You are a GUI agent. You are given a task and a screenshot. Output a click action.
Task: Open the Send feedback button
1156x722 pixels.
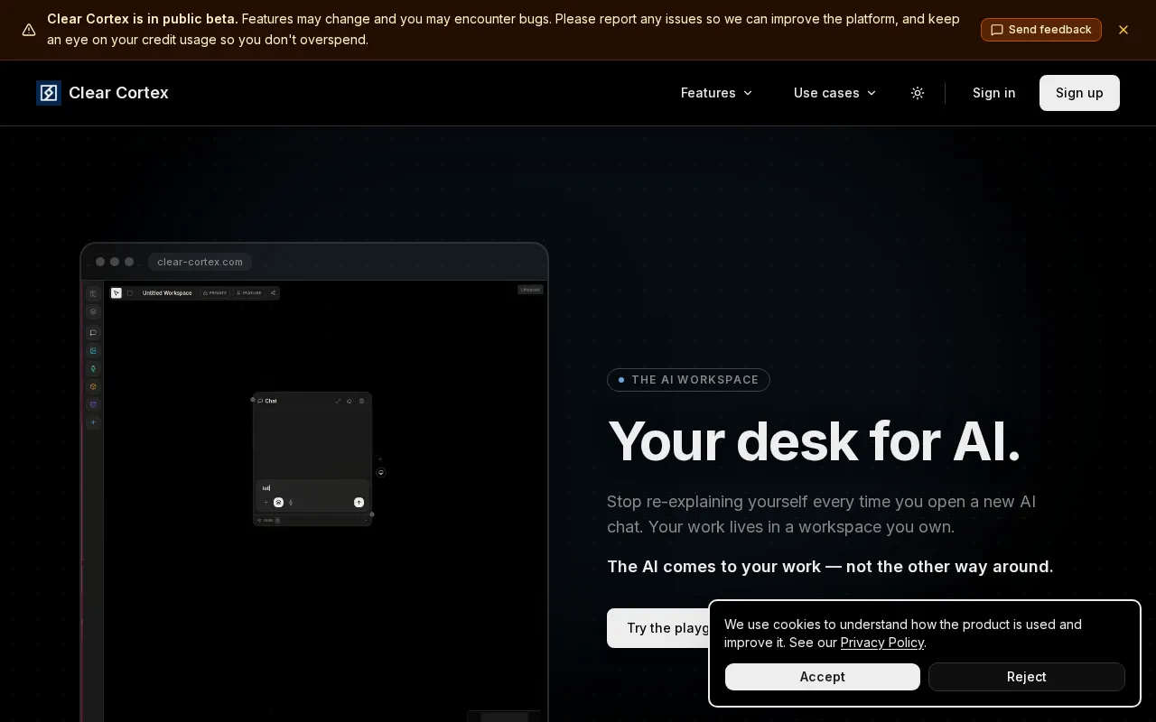click(x=1041, y=30)
